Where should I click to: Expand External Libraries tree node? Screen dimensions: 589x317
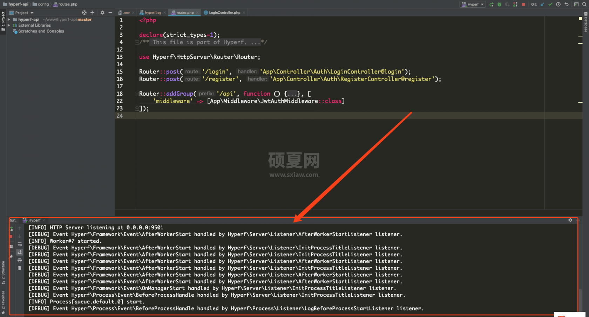(x=9, y=25)
